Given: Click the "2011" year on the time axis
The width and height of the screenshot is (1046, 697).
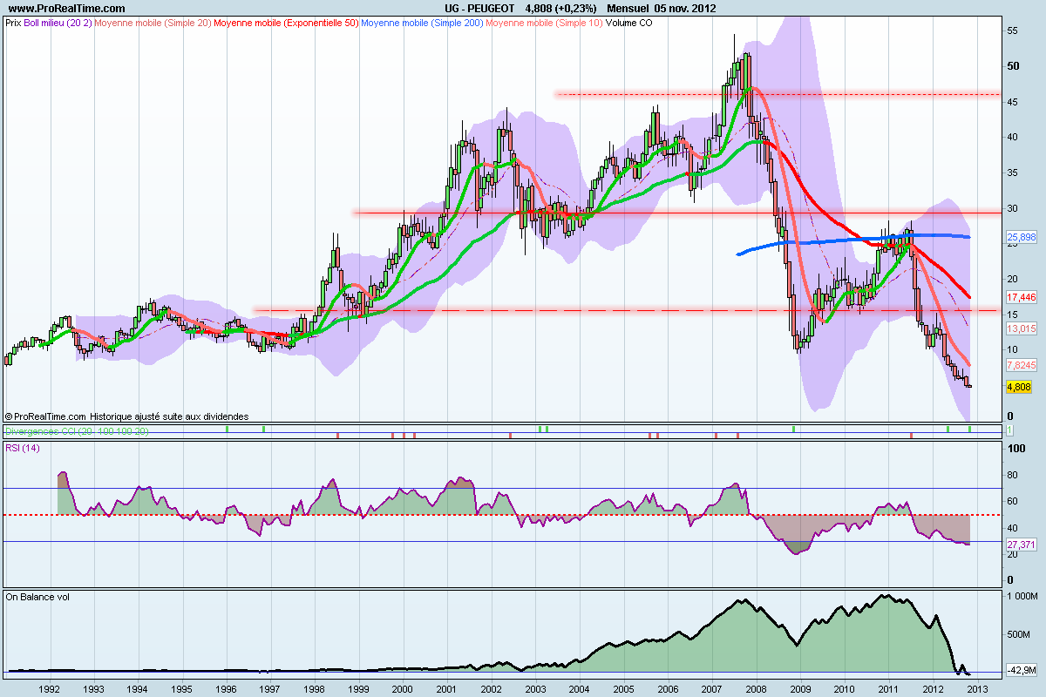Looking at the screenshot, I should pyautogui.click(x=888, y=687).
